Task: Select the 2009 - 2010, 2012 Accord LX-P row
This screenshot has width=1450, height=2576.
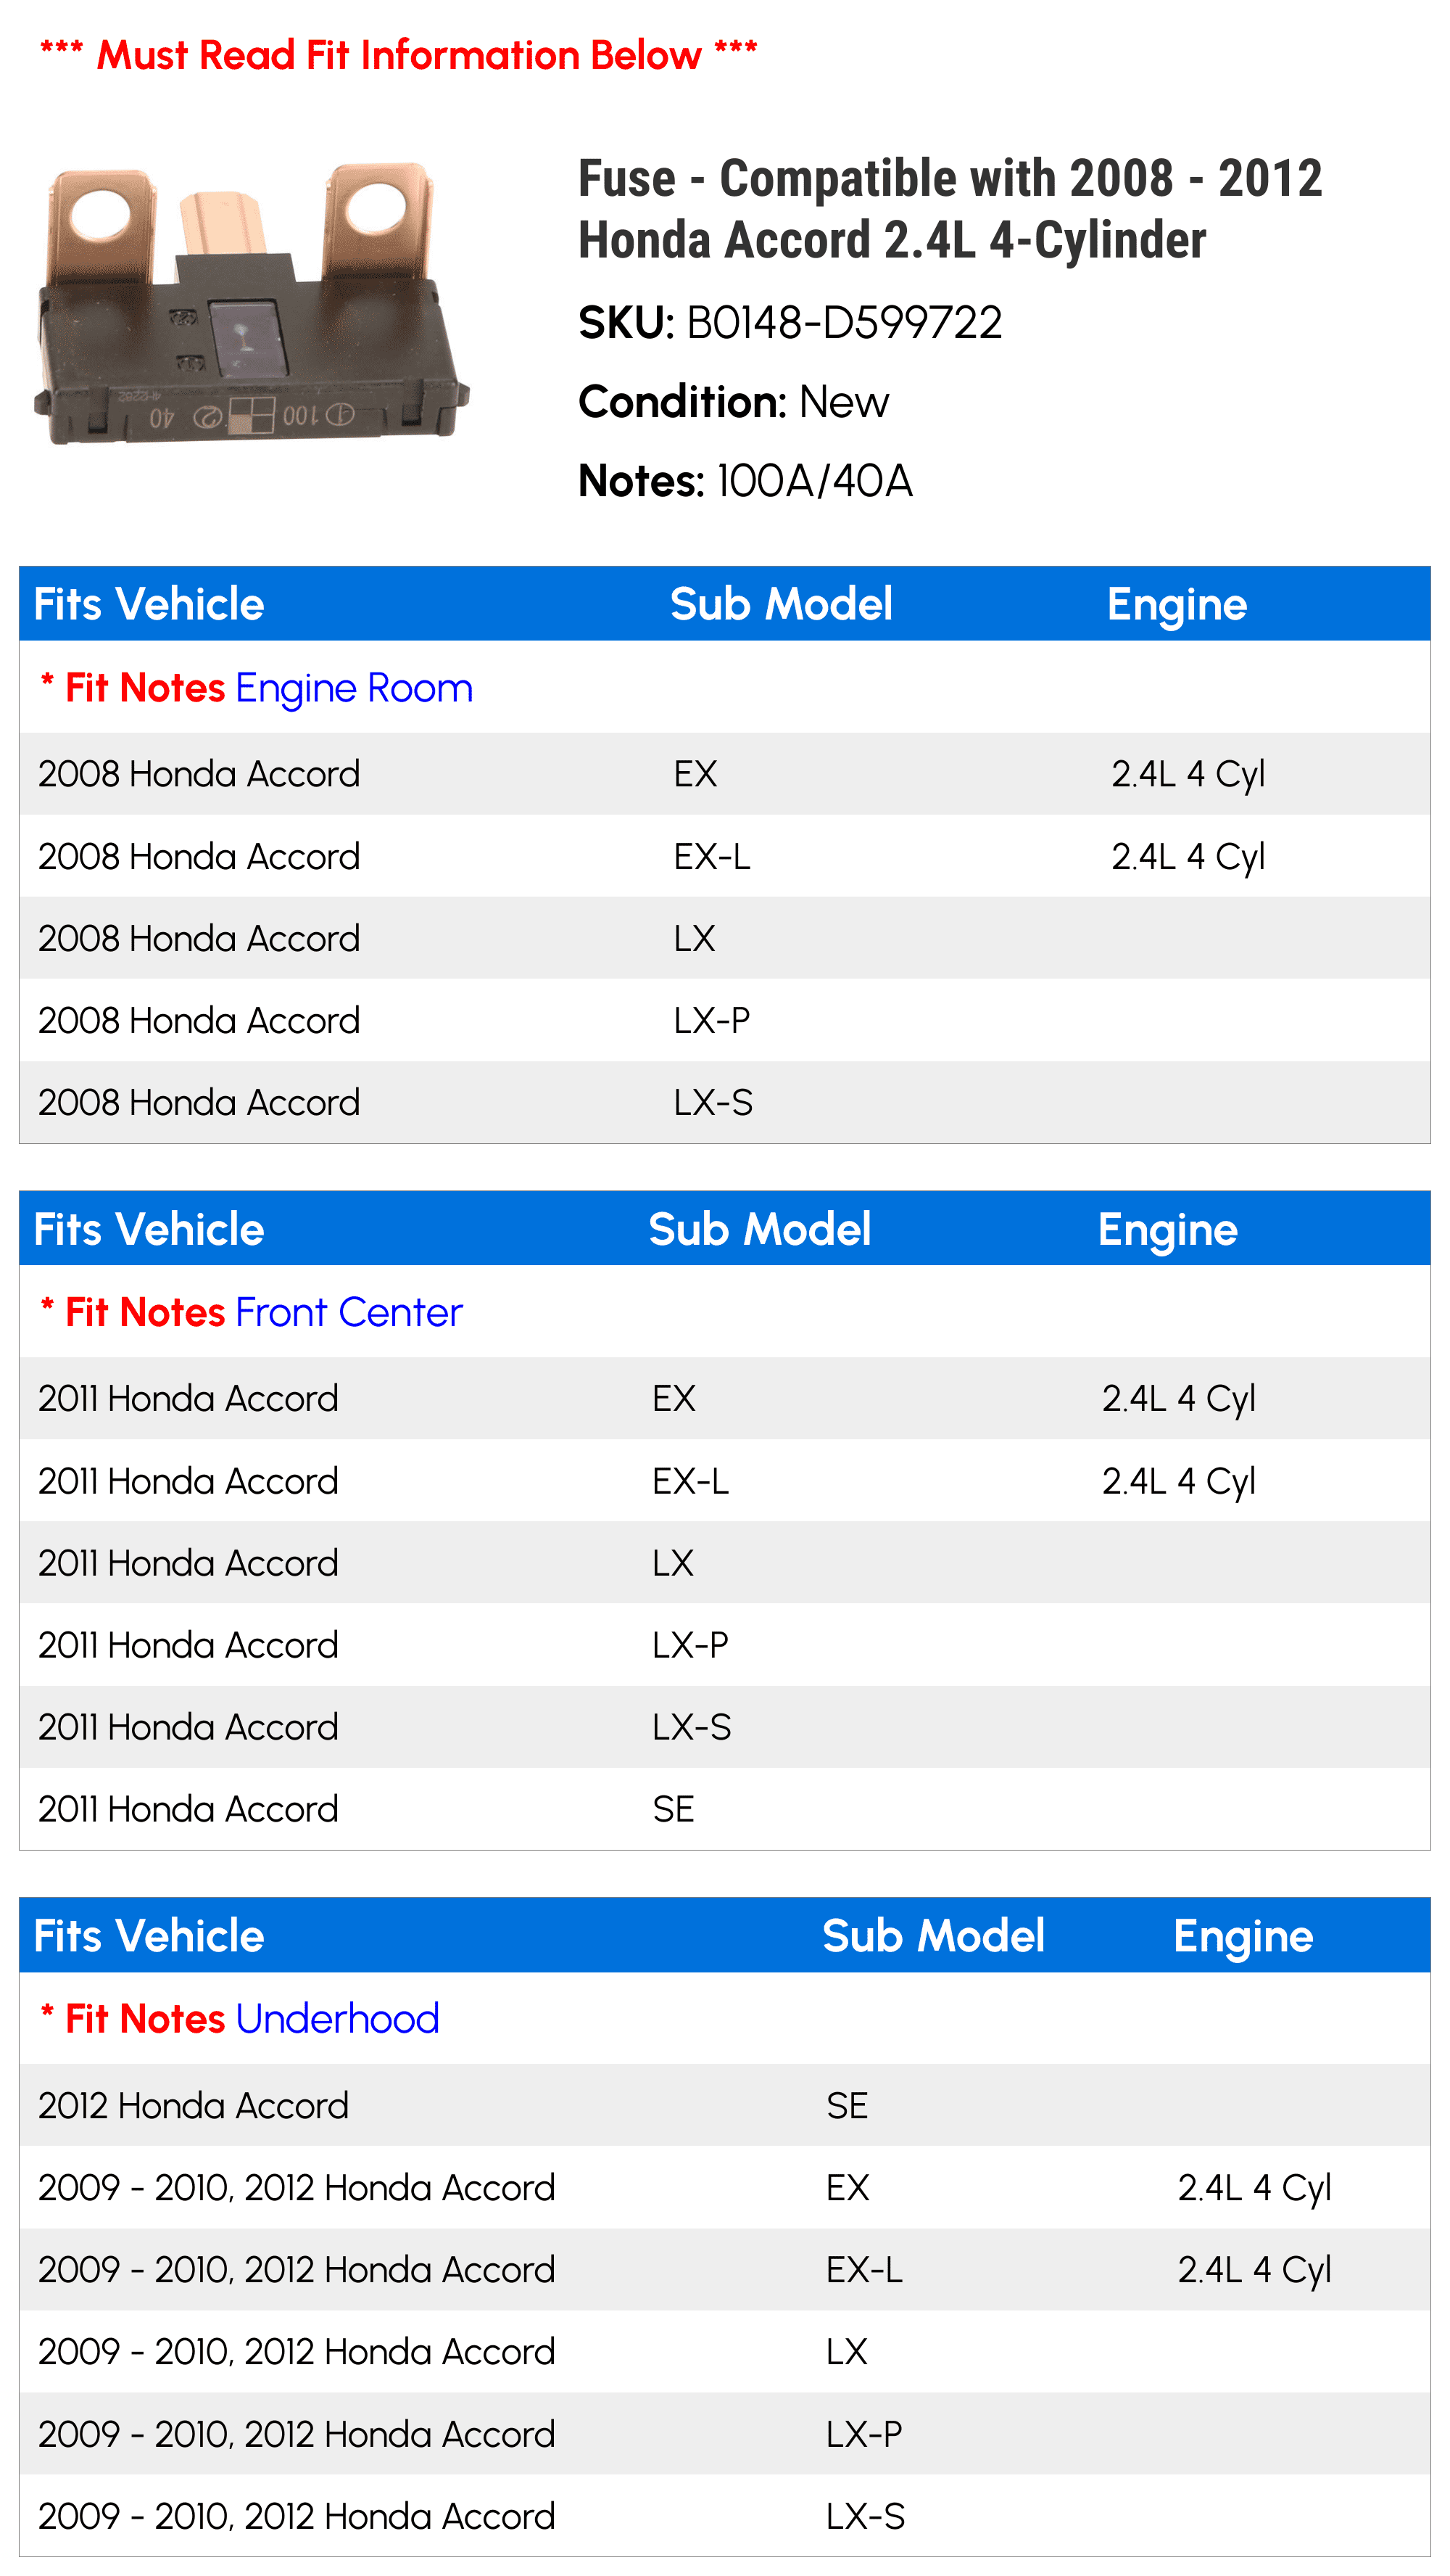Action: tap(724, 2434)
